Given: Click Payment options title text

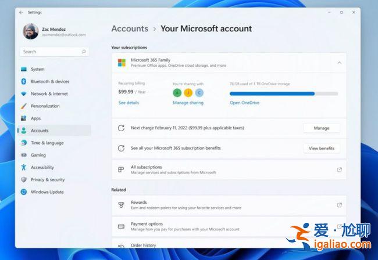Looking at the screenshot, I should [x=147, y=223].
